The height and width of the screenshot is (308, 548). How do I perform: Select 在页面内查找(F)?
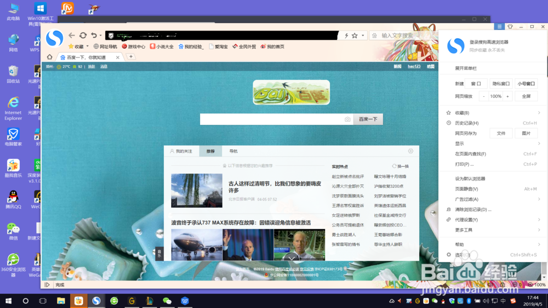point(493,154)
